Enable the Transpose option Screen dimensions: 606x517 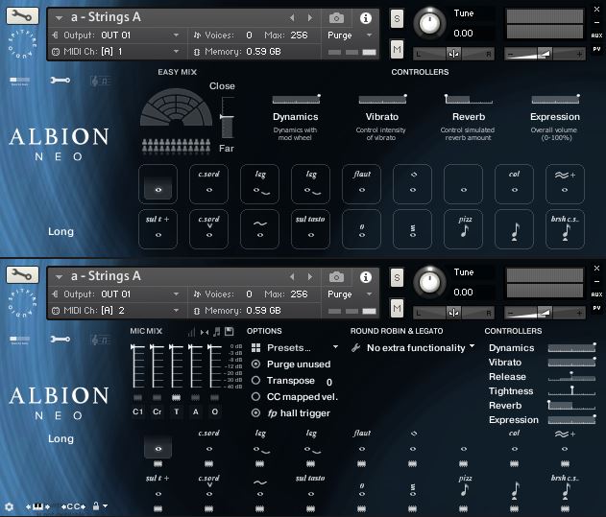255,381
